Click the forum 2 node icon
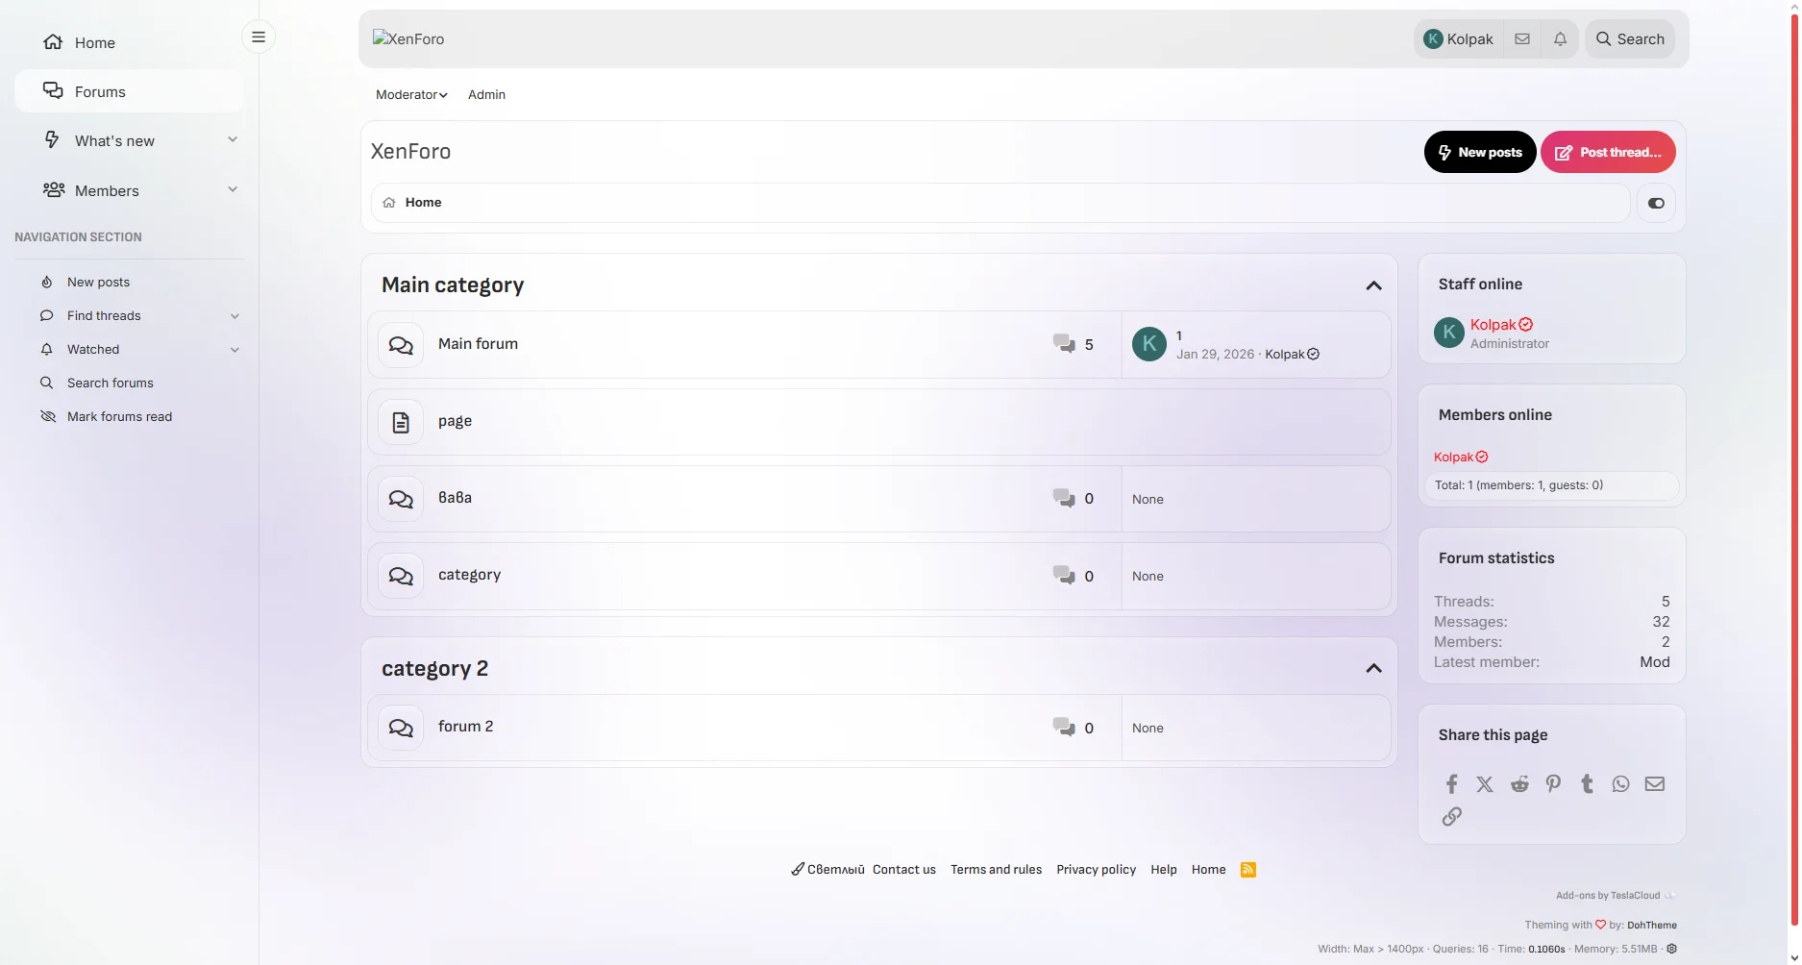This screenshot has width=1802, height=965. [x=401, y=728]
